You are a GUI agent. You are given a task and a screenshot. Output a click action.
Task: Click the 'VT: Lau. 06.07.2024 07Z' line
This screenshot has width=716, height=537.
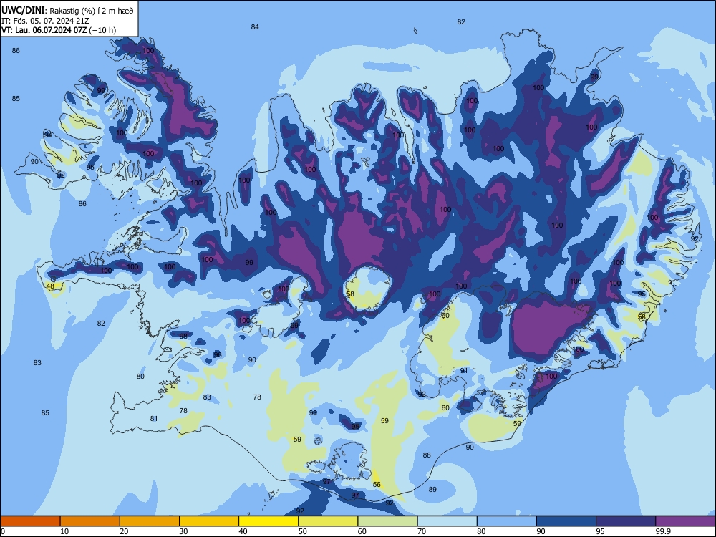click(44, 30)
